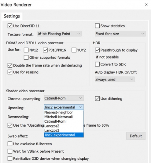Switch to the Settings tab
This screenshot has width=151, height=163.
pyautogui.click(x=12, y=16)
